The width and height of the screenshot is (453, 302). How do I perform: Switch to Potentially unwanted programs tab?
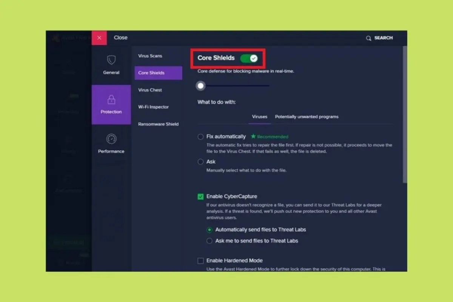(307, 117)
